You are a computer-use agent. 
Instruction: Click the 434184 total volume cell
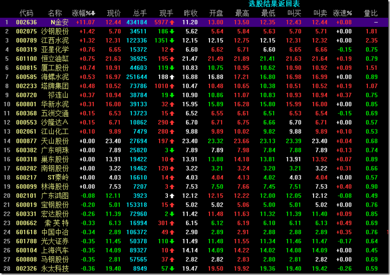click(137, 22)
